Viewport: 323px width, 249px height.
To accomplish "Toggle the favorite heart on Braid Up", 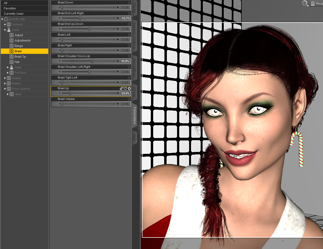I will [x=125, y=88].
